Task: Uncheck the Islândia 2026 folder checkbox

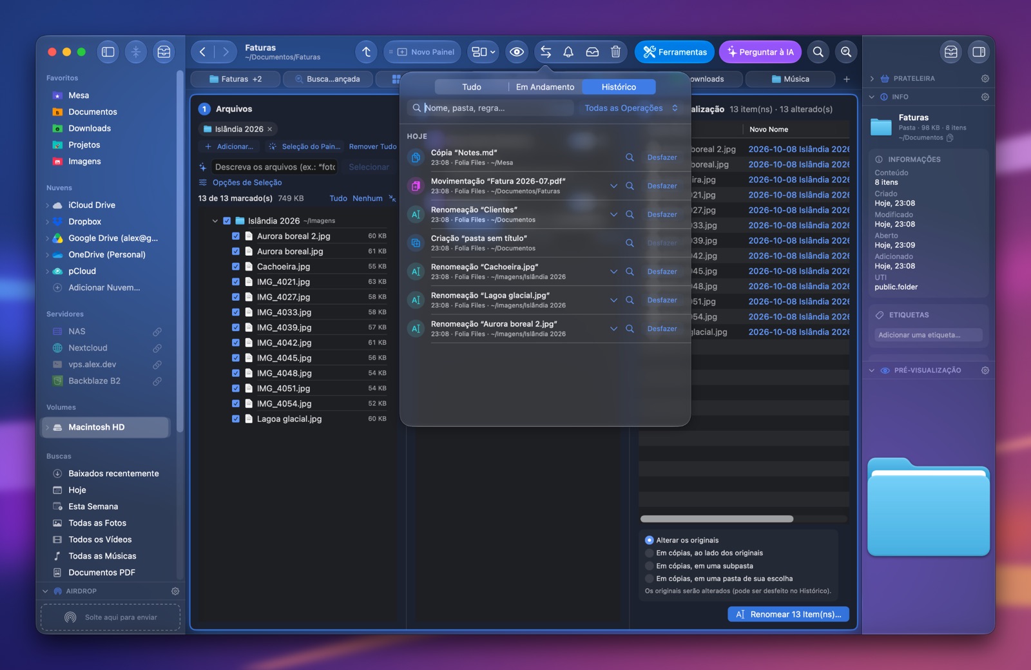Action: pos(227,221)
